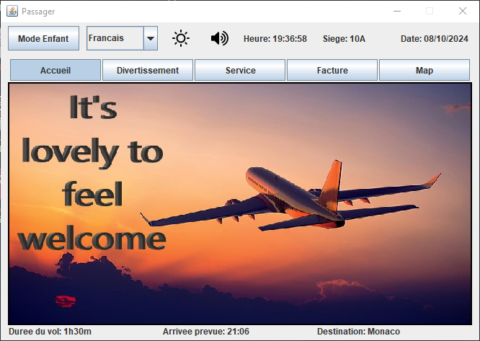Click the speaker volume icon
The width and height of the screenshot is (480, 341).
[220, 38]
